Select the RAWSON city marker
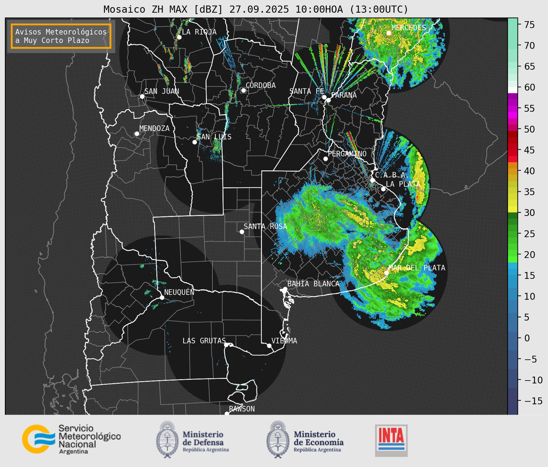The image size is (548, 467). pos(227,414)
